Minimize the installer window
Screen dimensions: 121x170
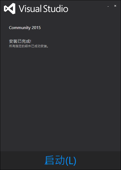108,6
